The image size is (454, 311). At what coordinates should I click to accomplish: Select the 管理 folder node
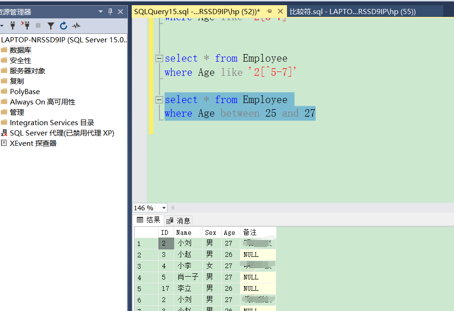(x=17, y=112)
